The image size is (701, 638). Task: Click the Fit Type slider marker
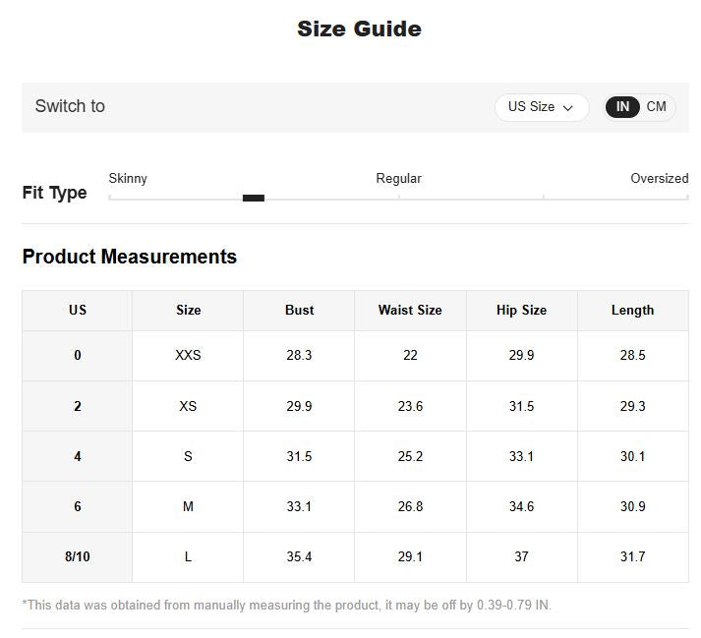coord(254,198)
